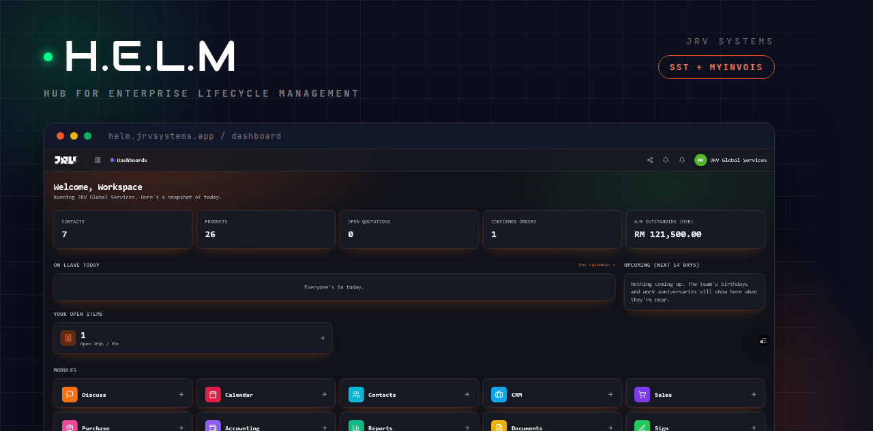Click the Reports module label
Image resolution: width=873 pixels, height=431 pixels.
(381, 428)
